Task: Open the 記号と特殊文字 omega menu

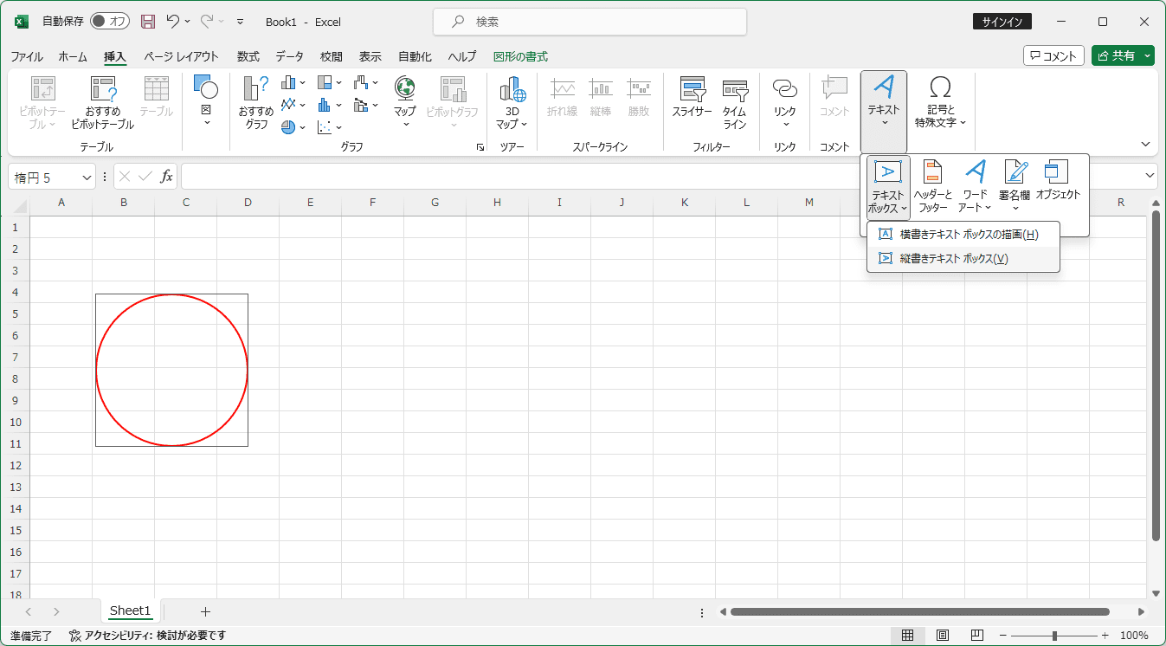Action: (x=940, y=103)
